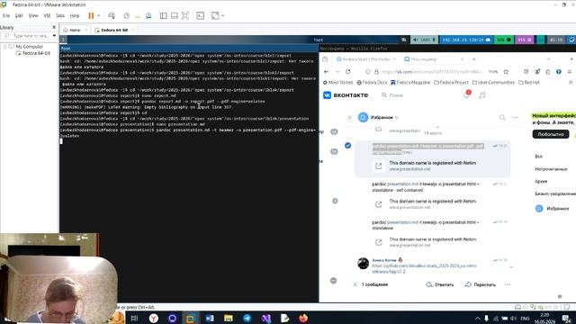The height and width of the screenshot is (324, 576).
Task: Open the VMware VM menu
Action: [47, 16]
